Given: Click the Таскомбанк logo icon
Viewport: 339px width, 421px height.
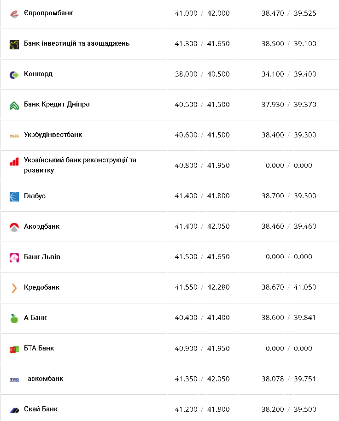Looking at the screenshot, I should point(14,379).
